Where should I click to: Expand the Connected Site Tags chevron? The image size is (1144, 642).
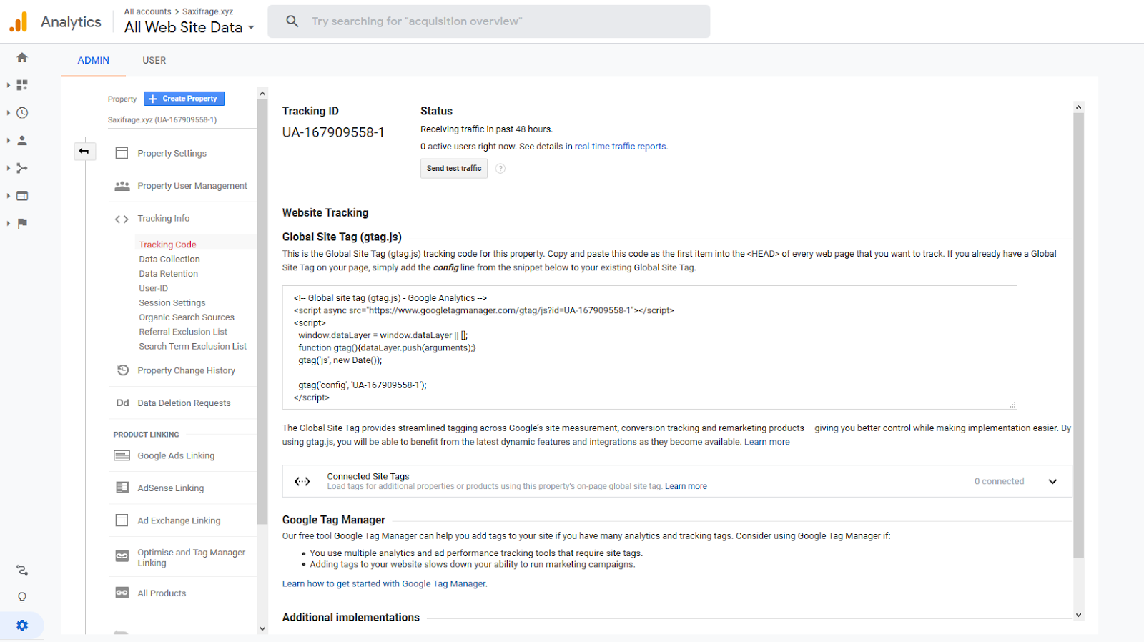[x=1052, y=481]
